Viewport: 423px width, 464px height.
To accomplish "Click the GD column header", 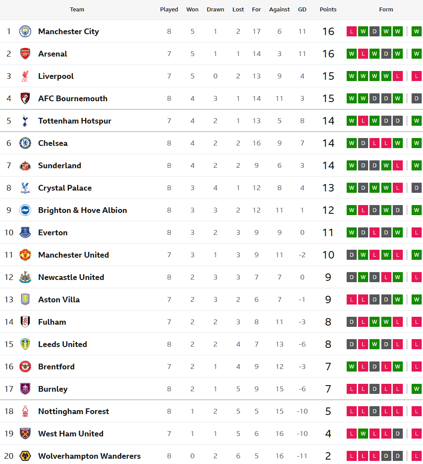I will point(302,9).
